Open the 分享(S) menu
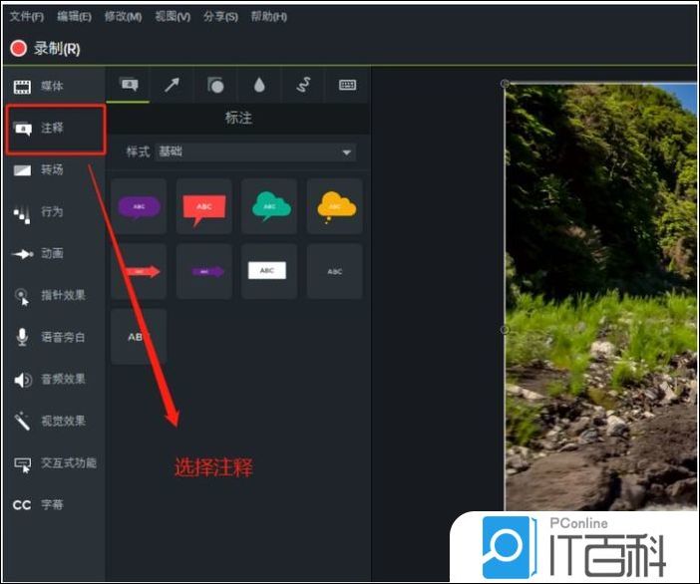700x584 pixels. tap(220, 17)
